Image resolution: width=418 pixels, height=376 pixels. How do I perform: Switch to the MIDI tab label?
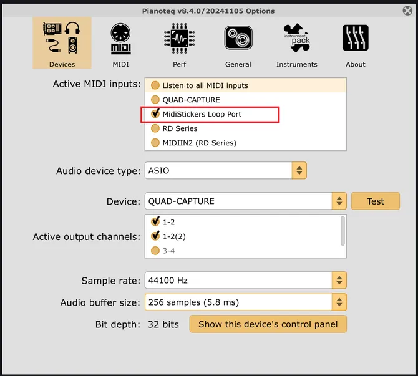coord(121,64)
